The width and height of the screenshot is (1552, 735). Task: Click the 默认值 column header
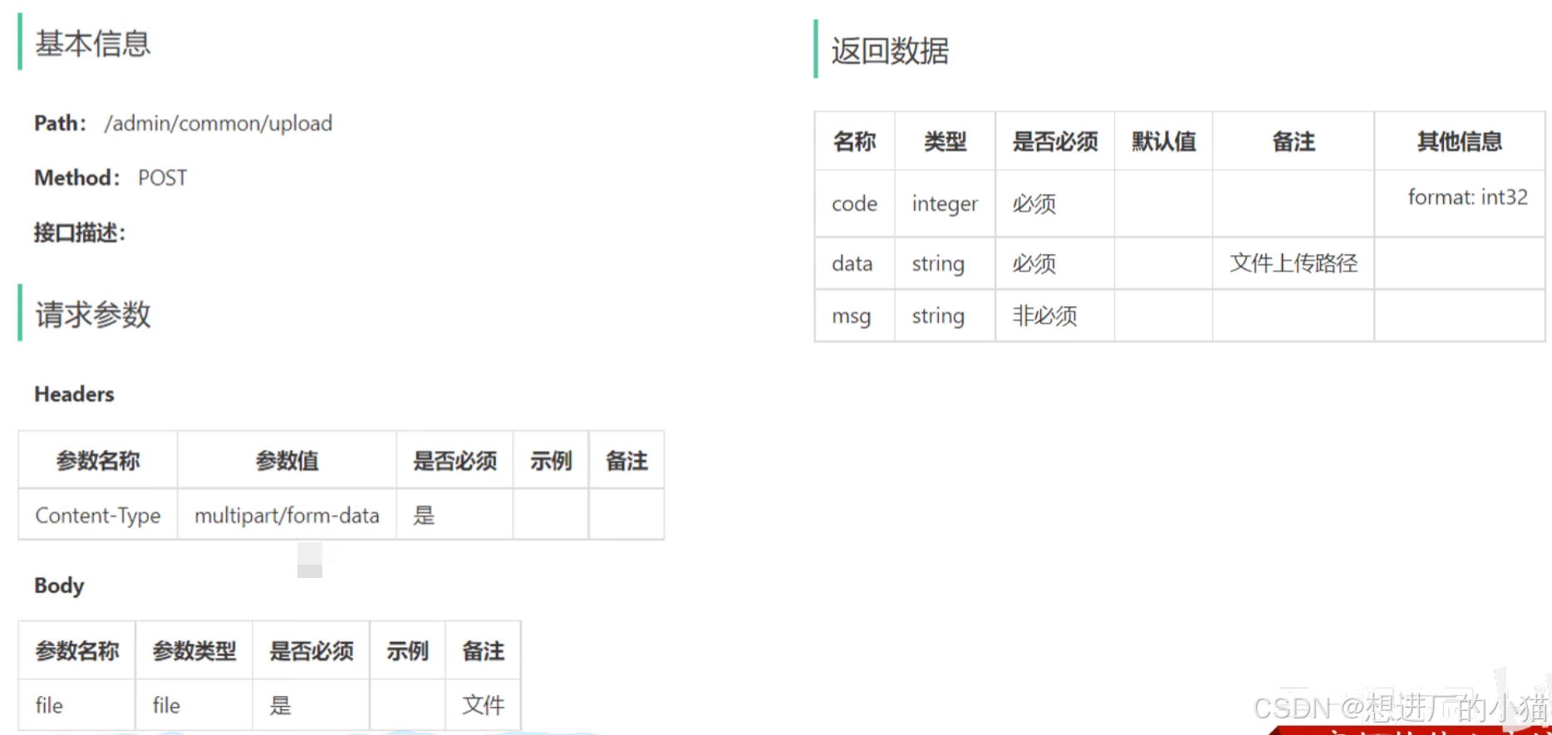(1164, 141)
